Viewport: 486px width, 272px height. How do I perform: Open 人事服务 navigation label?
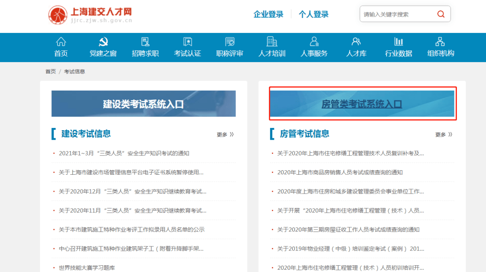coord(314,53)
